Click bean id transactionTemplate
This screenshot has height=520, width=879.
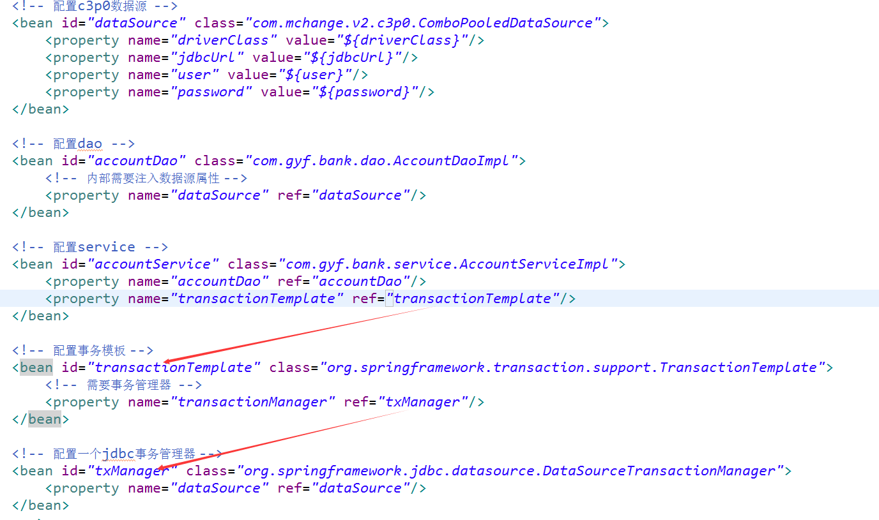pos(174,368)
